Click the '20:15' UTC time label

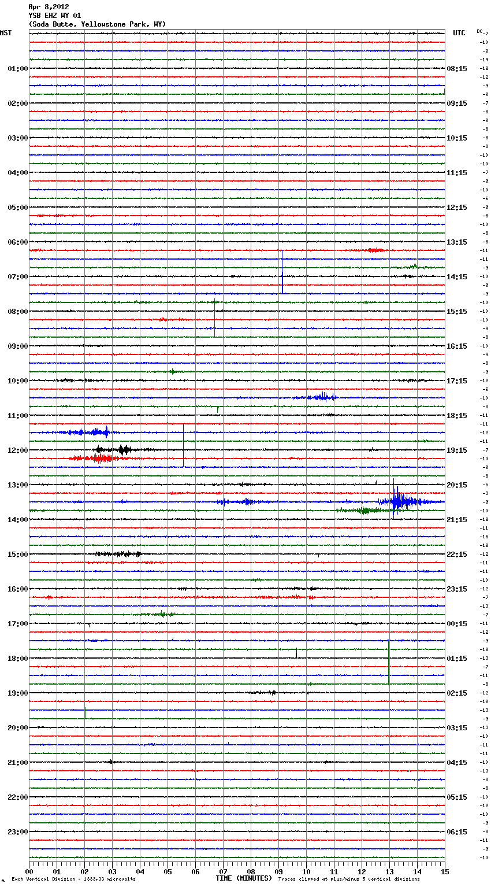click(457, 485)
